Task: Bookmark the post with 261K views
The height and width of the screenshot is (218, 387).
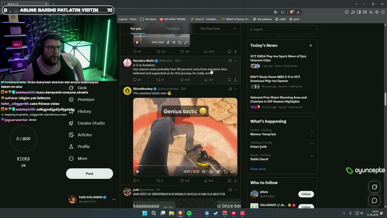Action: [229, 51]
